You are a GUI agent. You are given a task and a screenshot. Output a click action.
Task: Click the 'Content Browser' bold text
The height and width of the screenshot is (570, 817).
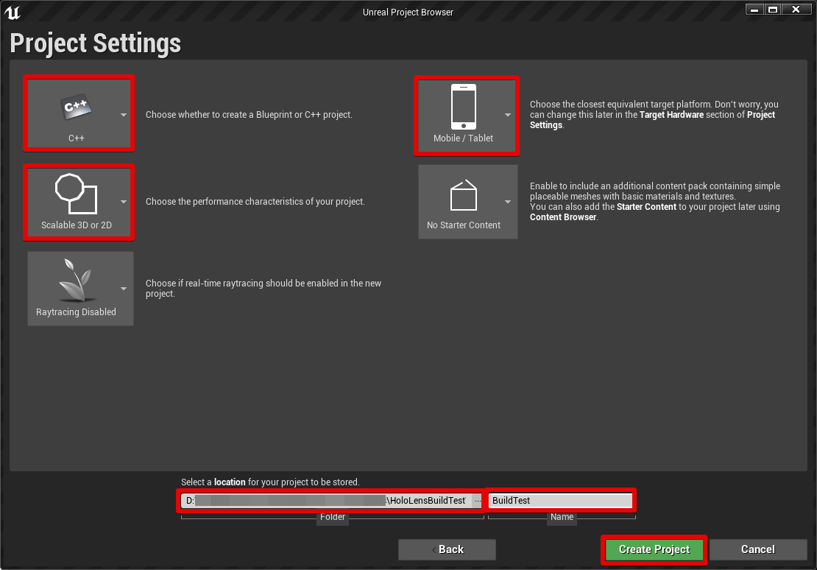point(563,217)
